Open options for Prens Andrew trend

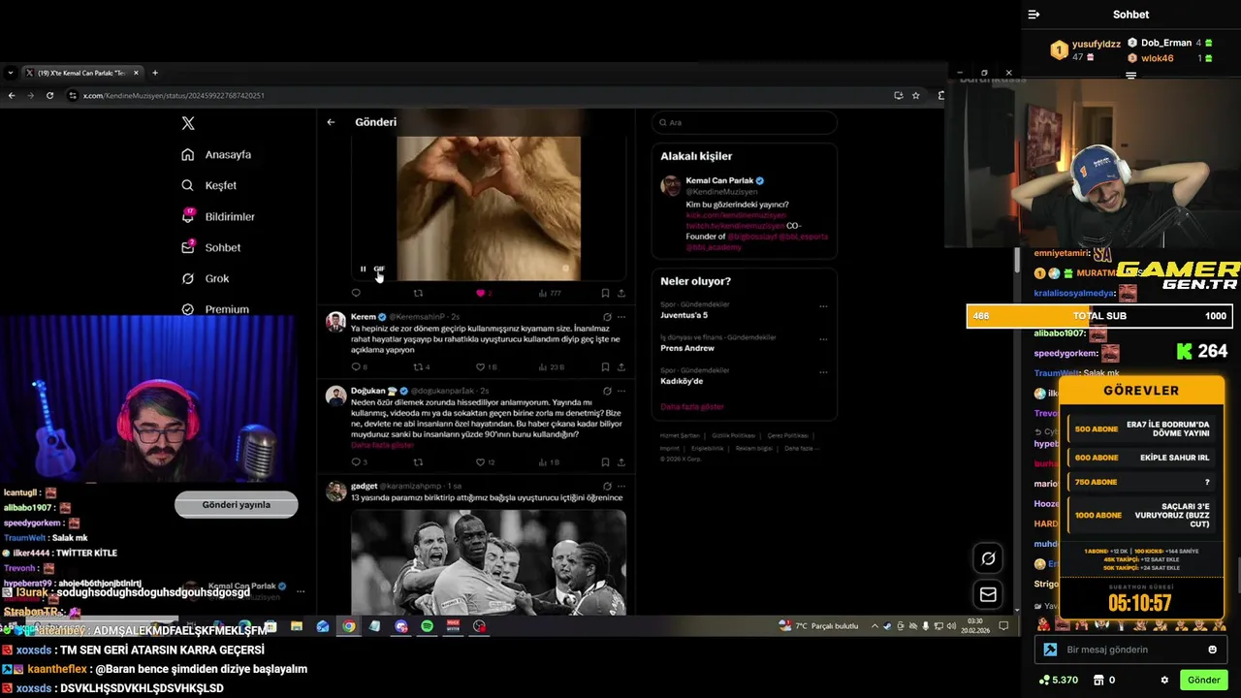(x=823, y=339)
